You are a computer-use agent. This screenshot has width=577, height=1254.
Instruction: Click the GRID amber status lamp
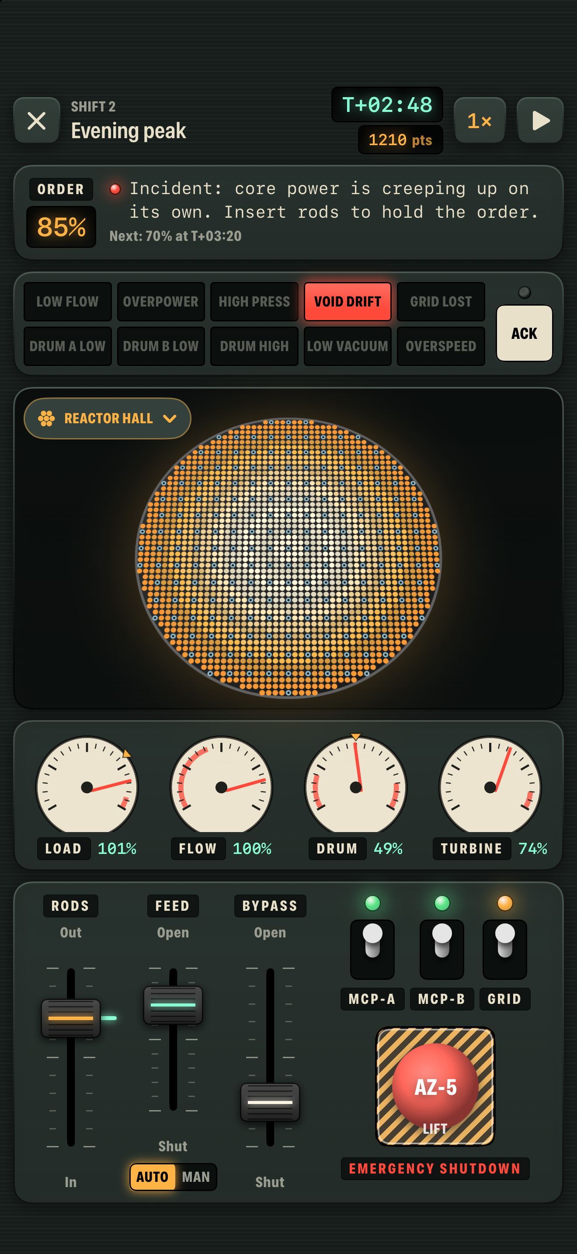click(x=505, y=903)
